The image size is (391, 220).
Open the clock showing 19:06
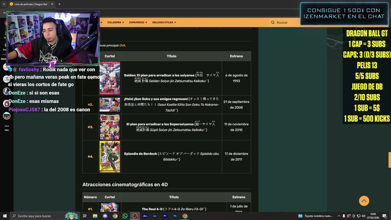(x=373, y=216)
